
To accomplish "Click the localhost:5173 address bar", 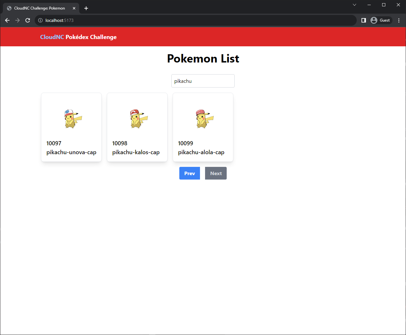I will pos(196,20).
